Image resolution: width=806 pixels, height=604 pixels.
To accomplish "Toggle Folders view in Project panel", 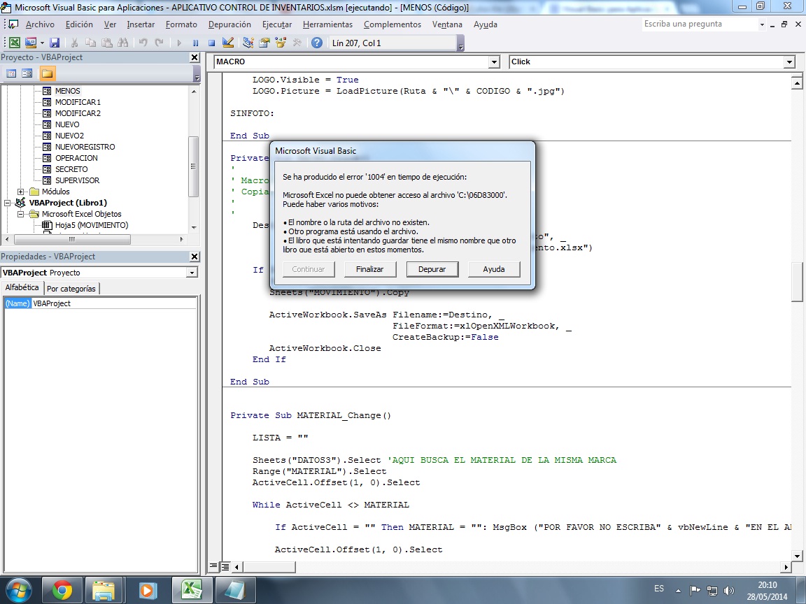I will click(48, 73).
